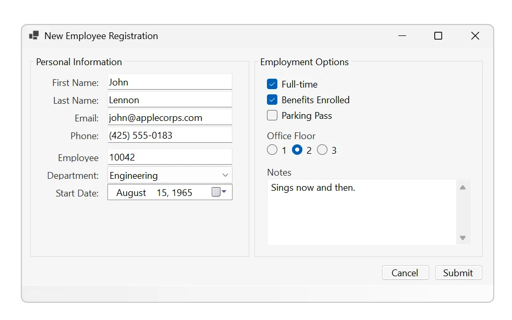Viewport: 512px width, 320px height.
Task: Open the Start Date calendar picker icon
Action: (218, 192)
